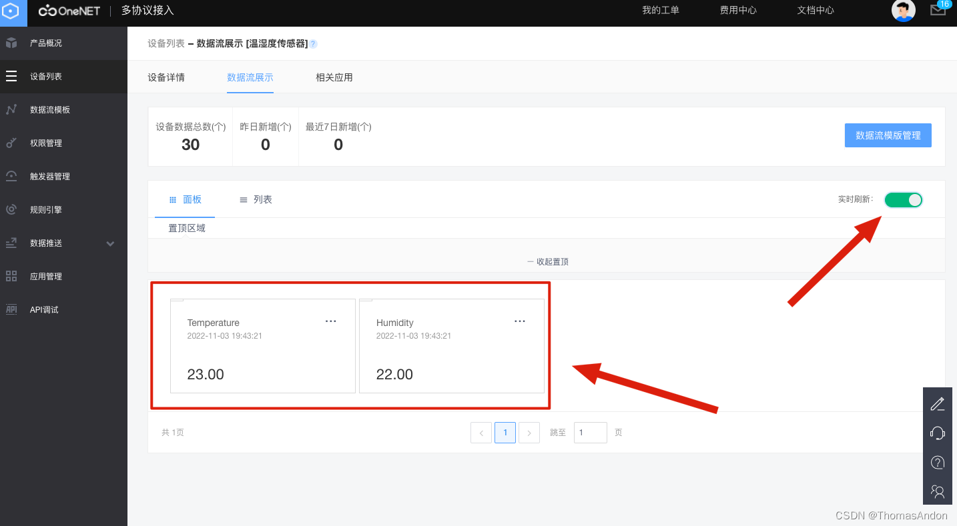
Task: Click the user avatar picture
Action: [x=903, y=10]
